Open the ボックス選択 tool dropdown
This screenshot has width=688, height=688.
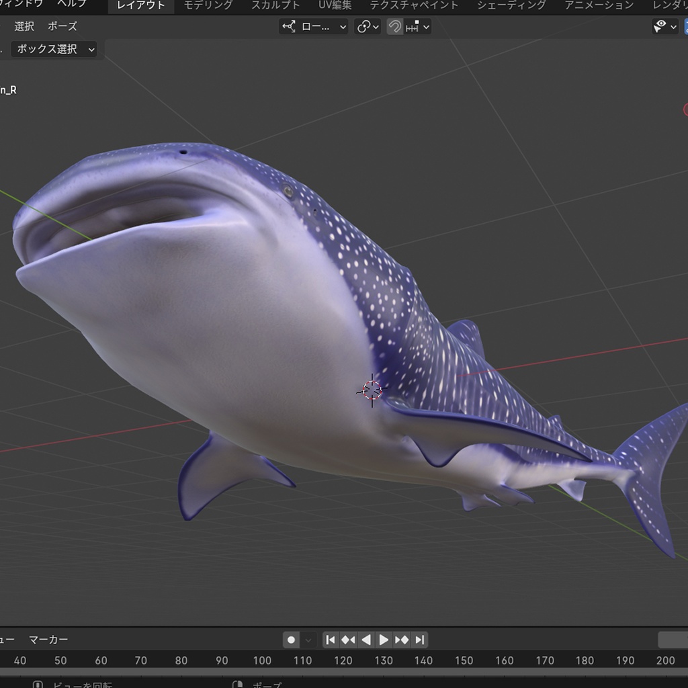tap(54, 49)
